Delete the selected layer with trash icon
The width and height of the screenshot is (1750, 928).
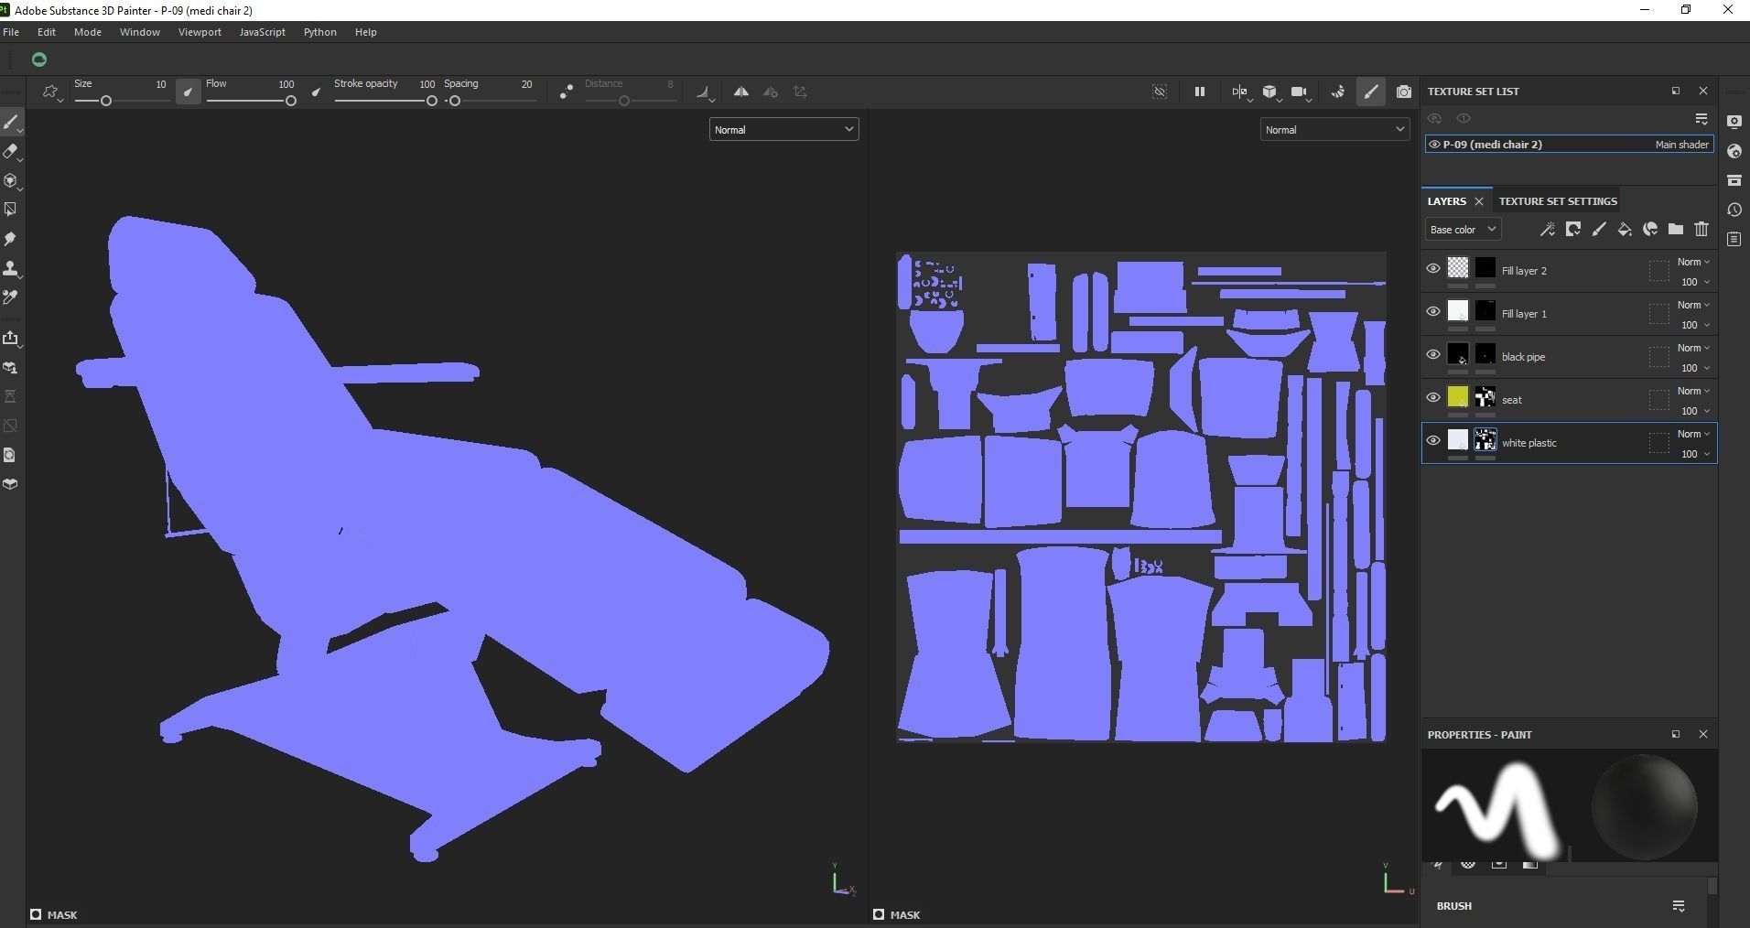tap(1701, 230)
